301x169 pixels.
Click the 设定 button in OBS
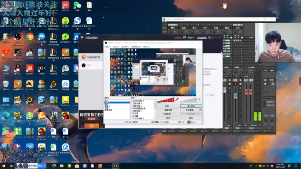point(168,106)
